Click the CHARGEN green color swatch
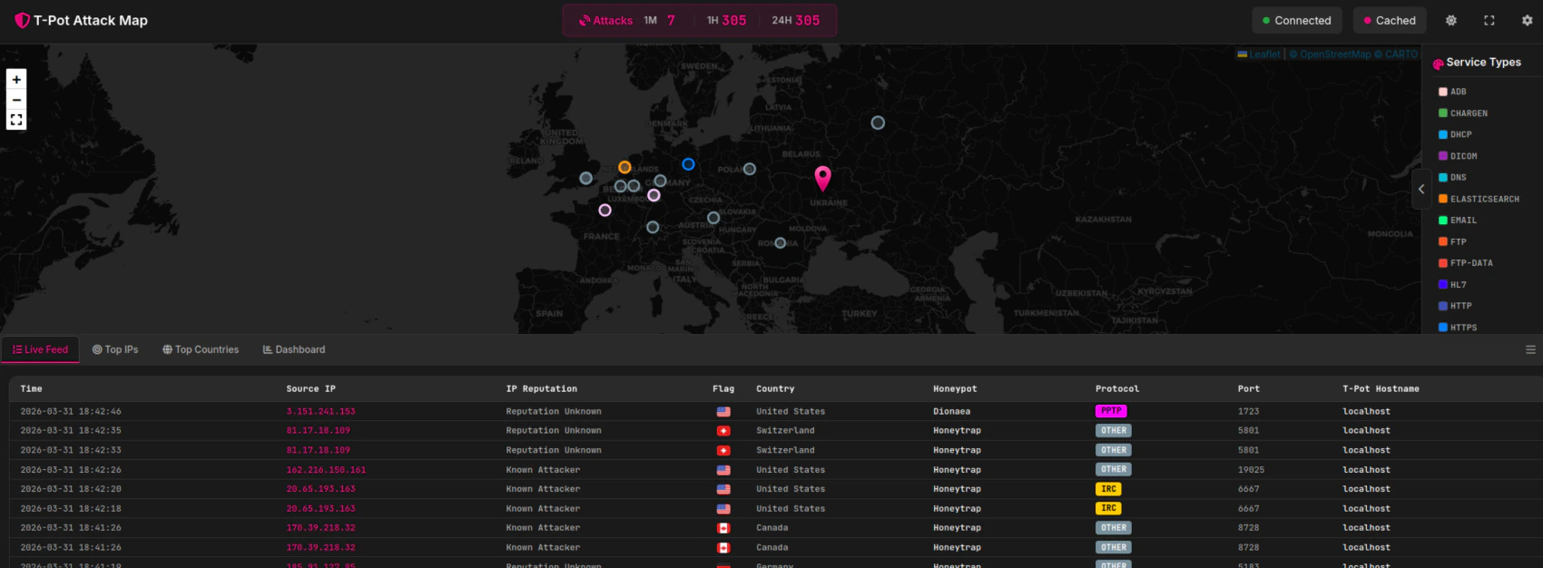Image resolution: width=1543 pixels, height=568 pixels. 1443,113
